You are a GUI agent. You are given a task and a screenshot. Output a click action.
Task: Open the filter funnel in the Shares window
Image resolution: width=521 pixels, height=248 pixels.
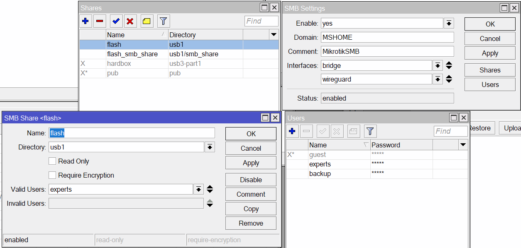coord(164,21)
